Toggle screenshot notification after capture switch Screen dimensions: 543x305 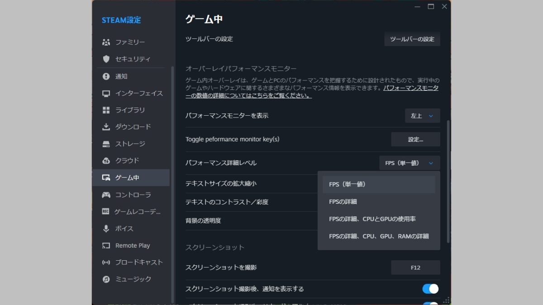tap(430, 289)
